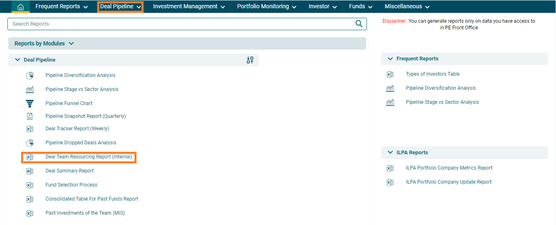Screen dimensions: 556x225
Task: Click PDF icon next to Pipeline Snapshot Report
Action: pos(30,116)
